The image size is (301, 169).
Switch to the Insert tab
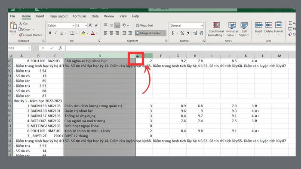click(x=40, y=16)
